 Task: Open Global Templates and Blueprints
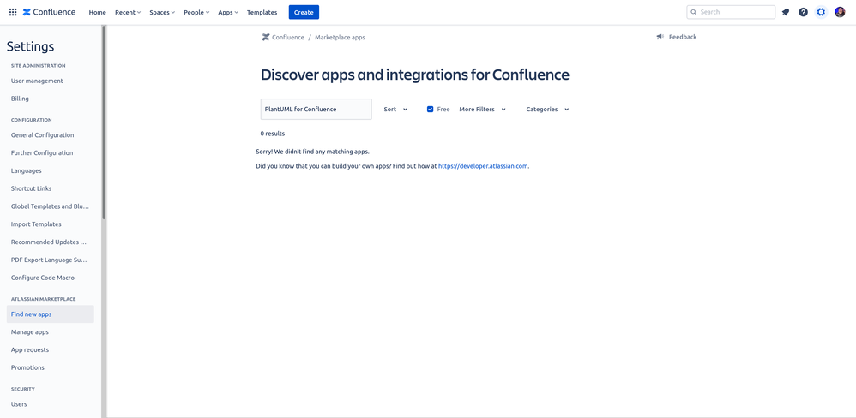pyautogui.click(x=50, y=206)
